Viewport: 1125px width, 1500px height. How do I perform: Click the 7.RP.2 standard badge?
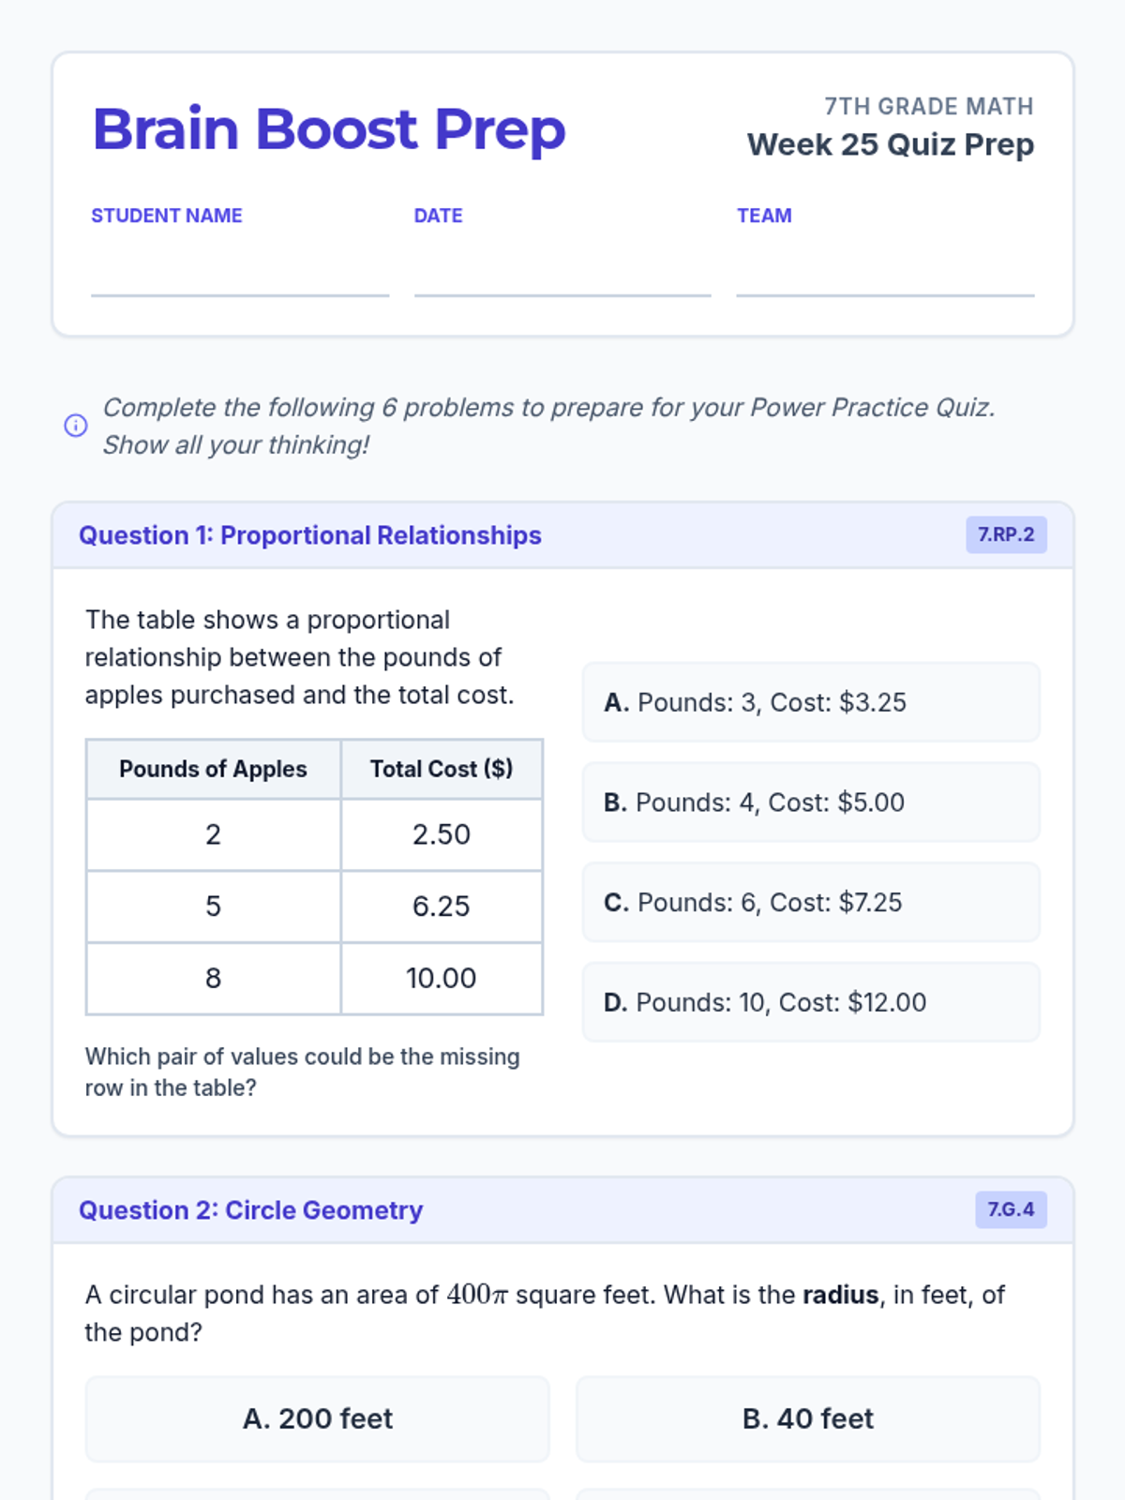point(1006,534)
